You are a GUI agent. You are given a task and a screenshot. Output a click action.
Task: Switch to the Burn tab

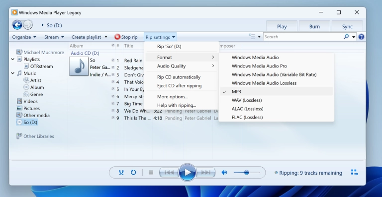pos(314,26)
